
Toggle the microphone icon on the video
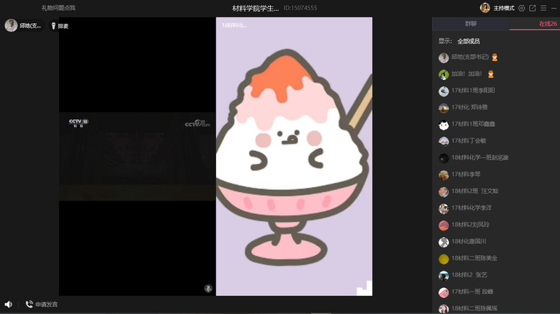coord(208,288)
